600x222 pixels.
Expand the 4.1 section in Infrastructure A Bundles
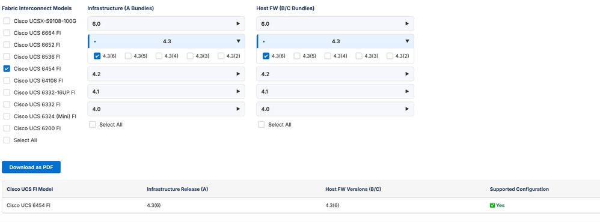tap(166, 92)
